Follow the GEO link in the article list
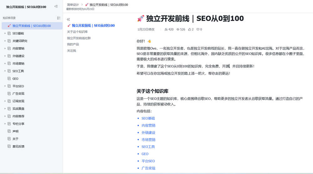 pos(145,154)
